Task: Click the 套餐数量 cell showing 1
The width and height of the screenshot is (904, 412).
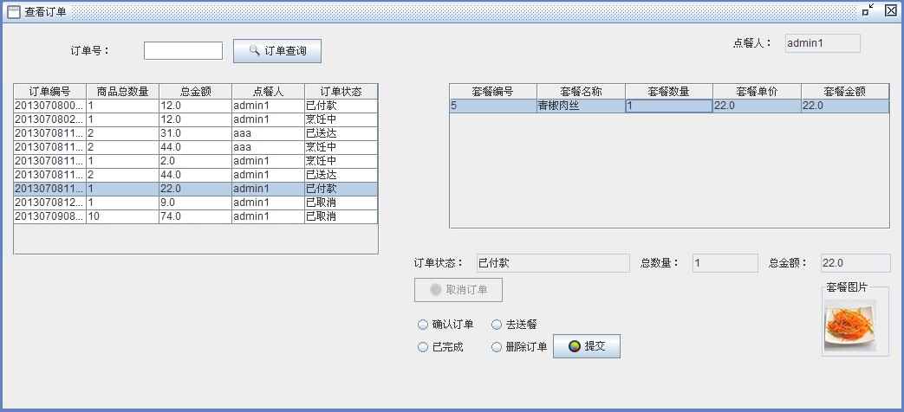Action: click(x=669, y=106)
